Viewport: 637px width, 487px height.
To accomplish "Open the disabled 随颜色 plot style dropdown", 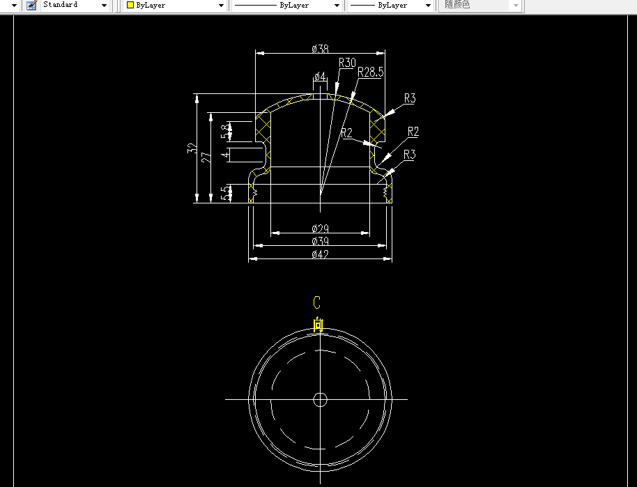I will (x=516, y=6).
